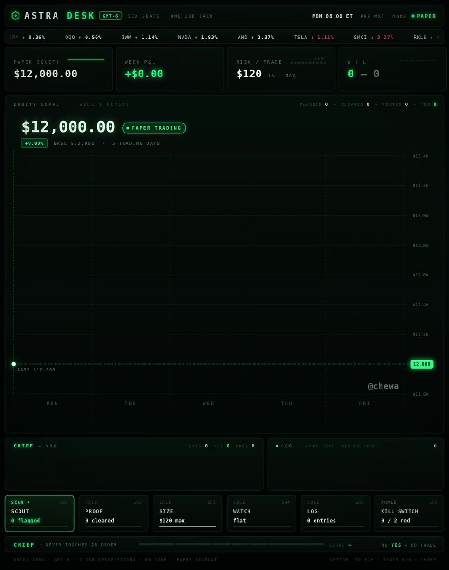Click the TUE label on chart axis

pyautogui.click(x=131, y=403)
